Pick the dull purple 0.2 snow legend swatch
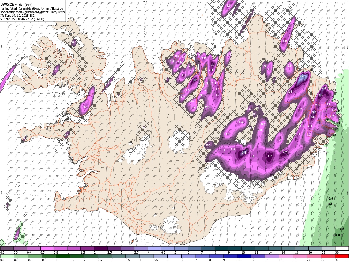The width and height of the screenshot is (349, 262). [7, 248]
